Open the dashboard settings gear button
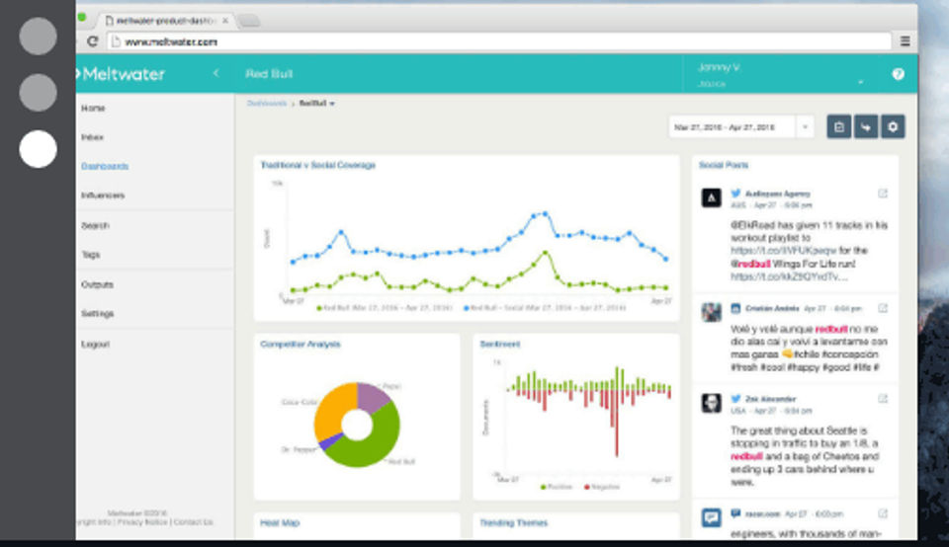 click(x=893, y=127)
